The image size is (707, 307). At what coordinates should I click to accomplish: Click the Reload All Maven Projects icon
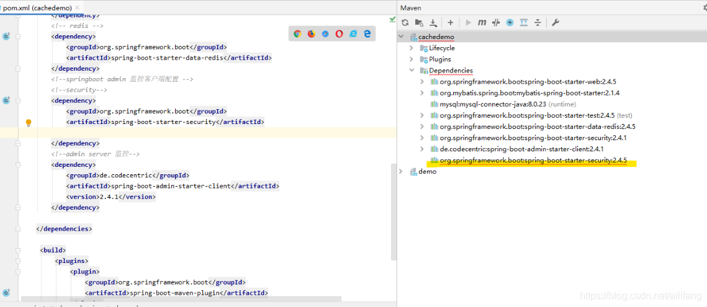coord(405,22)
